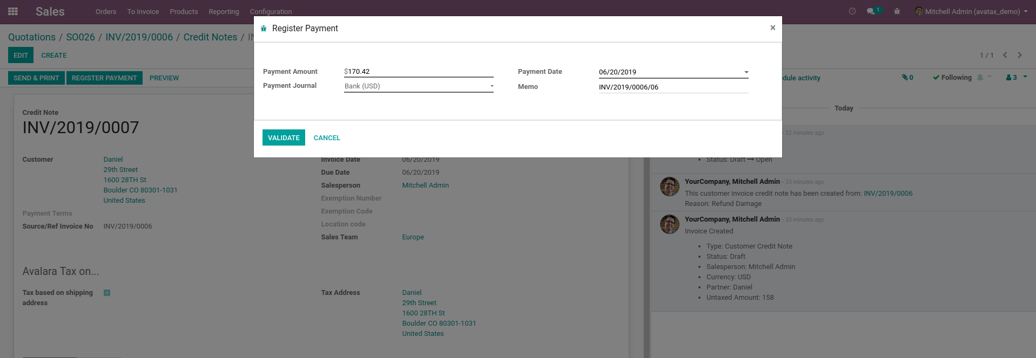Open the conversations chat icon
1036x358 pixels.
pos(871,11)
